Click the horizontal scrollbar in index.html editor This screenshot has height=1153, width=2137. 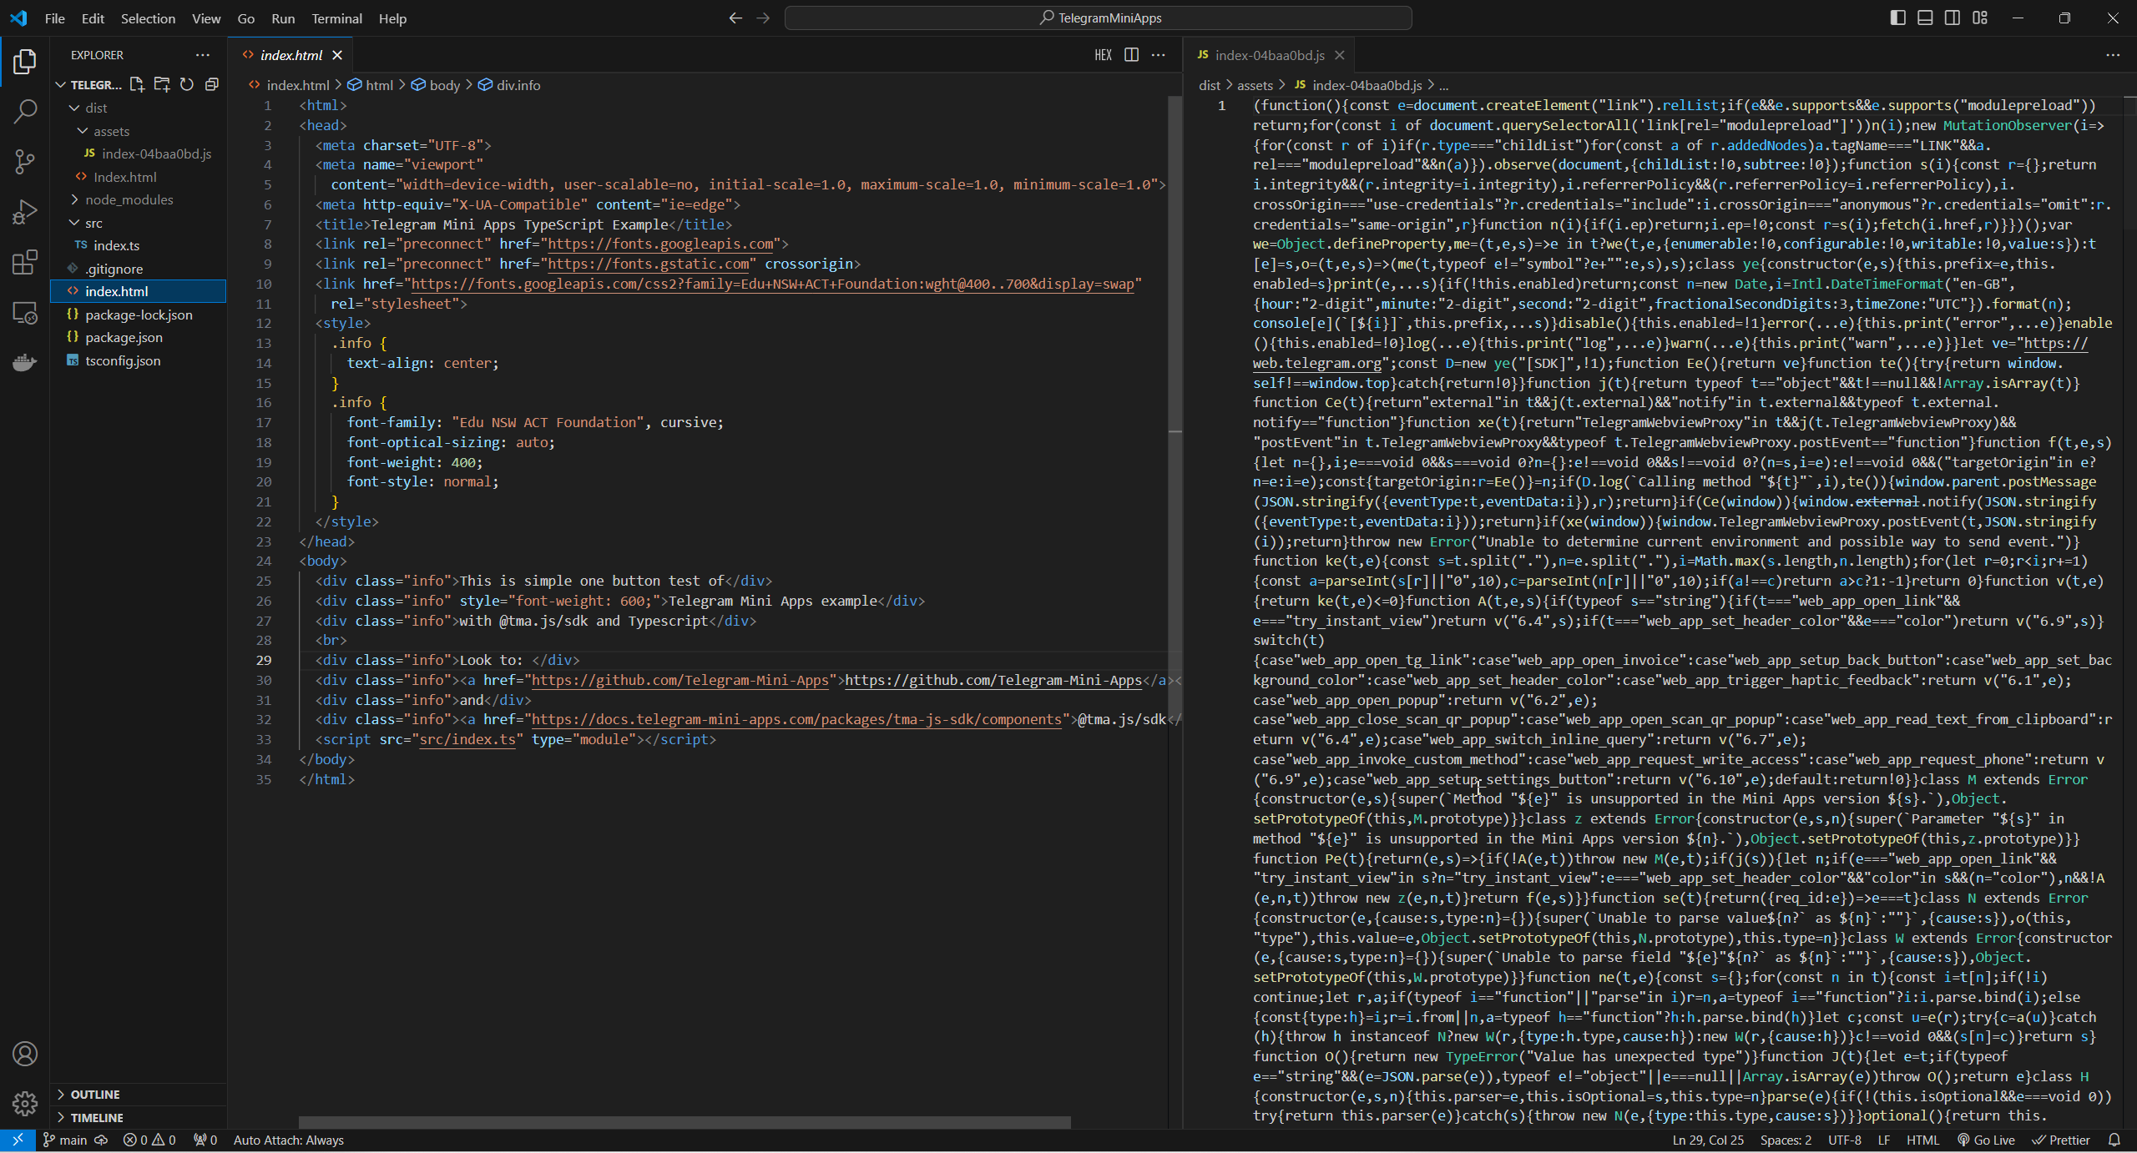(x=685, y=1122)
